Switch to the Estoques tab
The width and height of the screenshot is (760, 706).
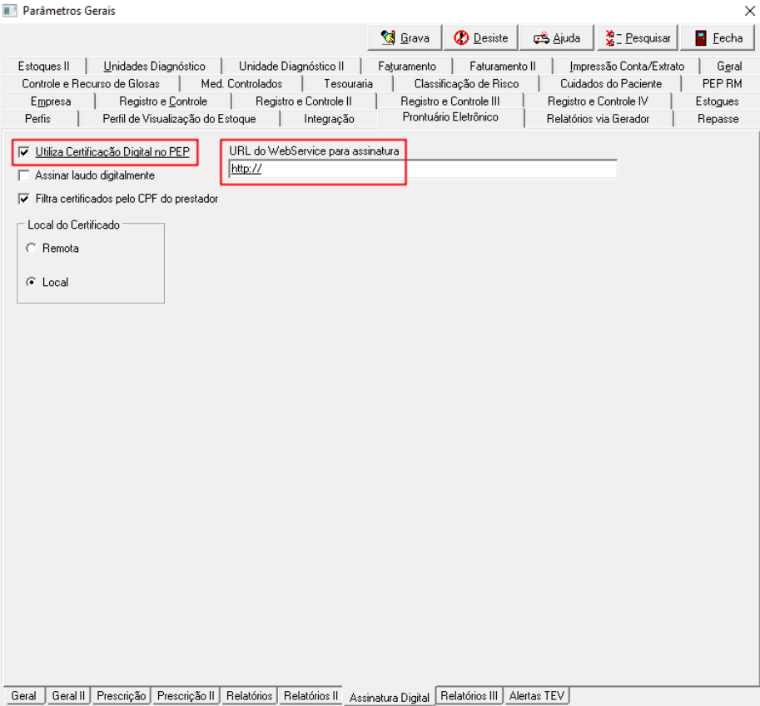pos(717,101)
